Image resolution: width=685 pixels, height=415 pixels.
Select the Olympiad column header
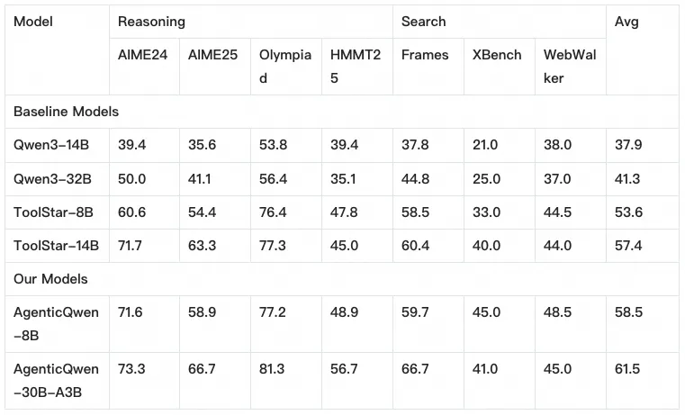pyautogui.click(x=284, y=66)
